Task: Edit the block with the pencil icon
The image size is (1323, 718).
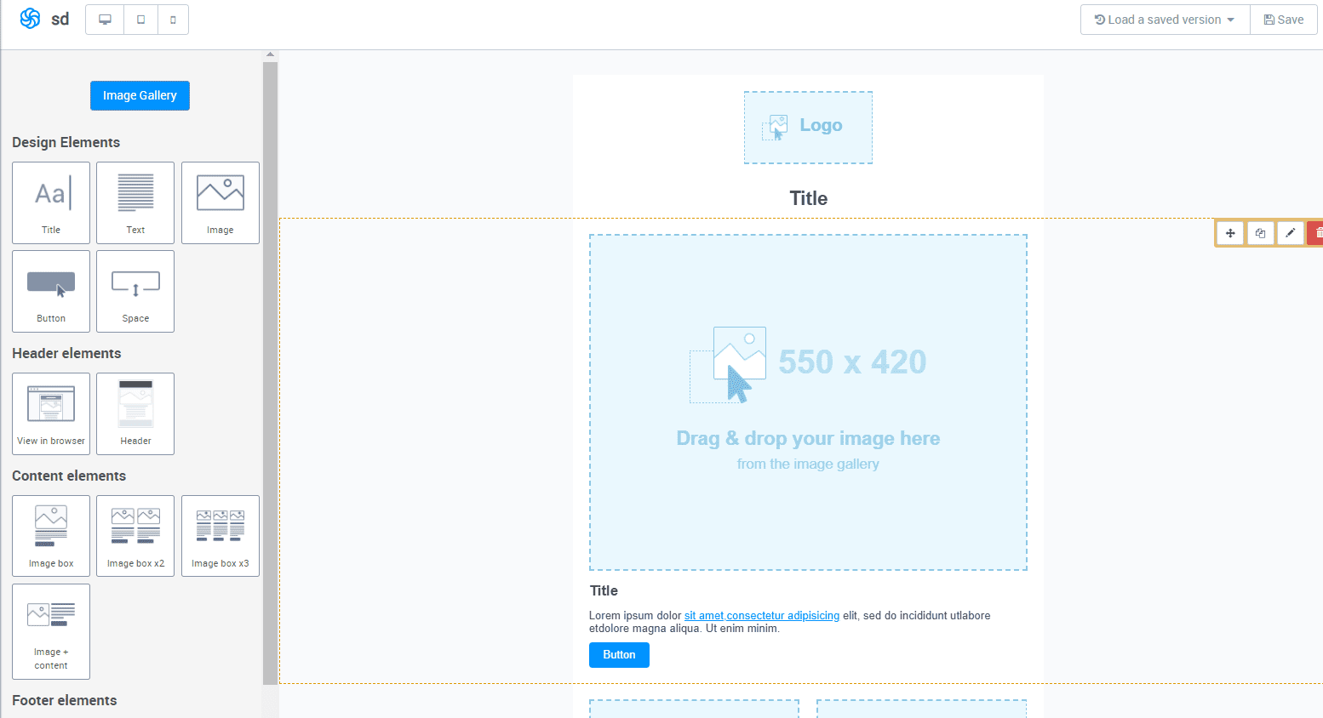Action: 1290,231
